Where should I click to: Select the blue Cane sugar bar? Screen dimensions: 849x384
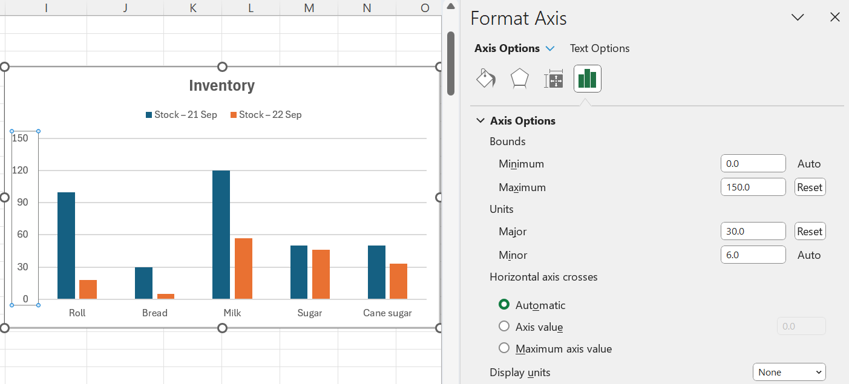pos(376,272)
